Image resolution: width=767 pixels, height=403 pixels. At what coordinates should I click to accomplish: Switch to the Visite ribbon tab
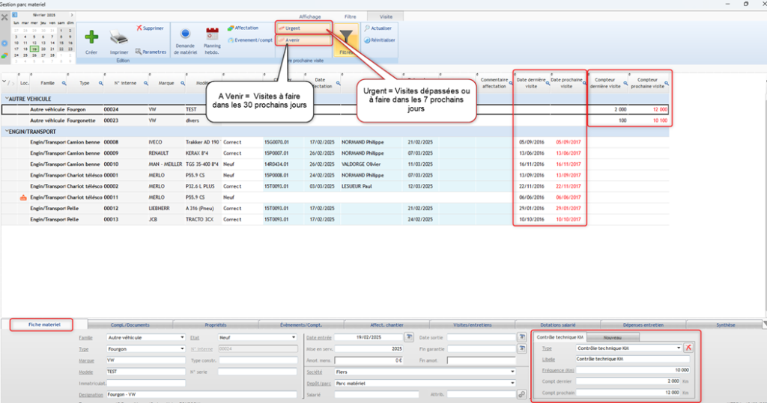point(386,16)
